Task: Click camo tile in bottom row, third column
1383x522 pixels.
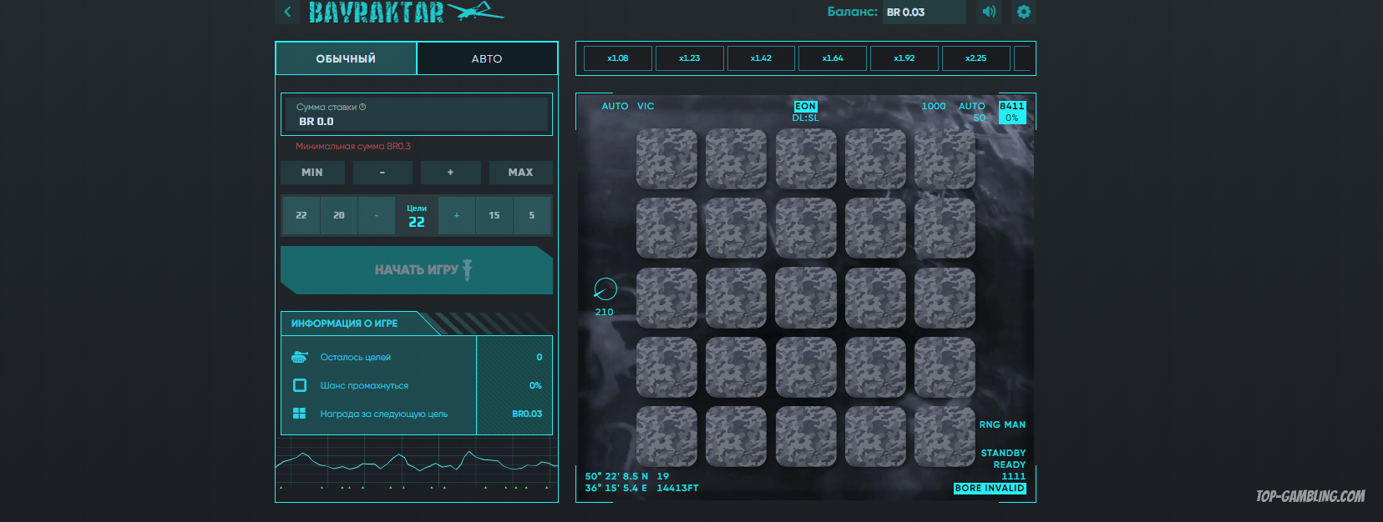Action: pyautogui.click(x=806, y=436)
